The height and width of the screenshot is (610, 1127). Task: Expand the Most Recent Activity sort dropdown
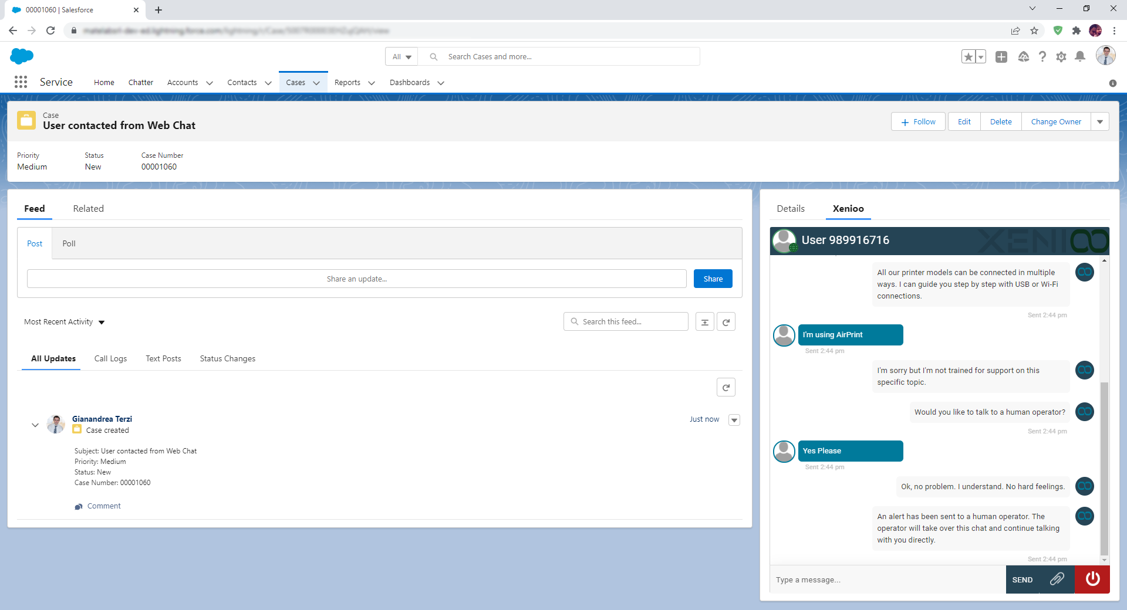[x=102, y=322]
